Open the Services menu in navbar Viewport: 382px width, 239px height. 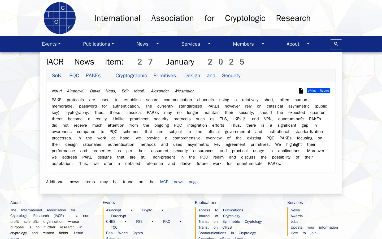(191, 44)
